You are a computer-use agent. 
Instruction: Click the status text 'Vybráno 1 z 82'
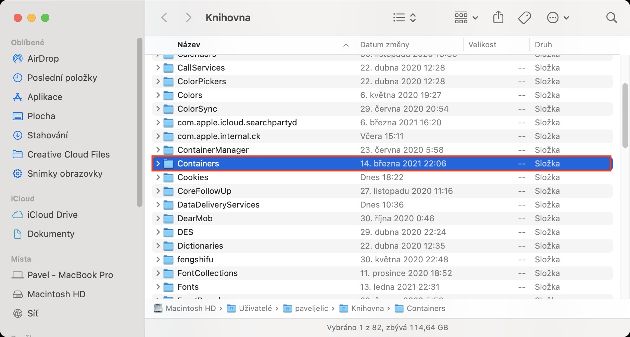[354, 327]
